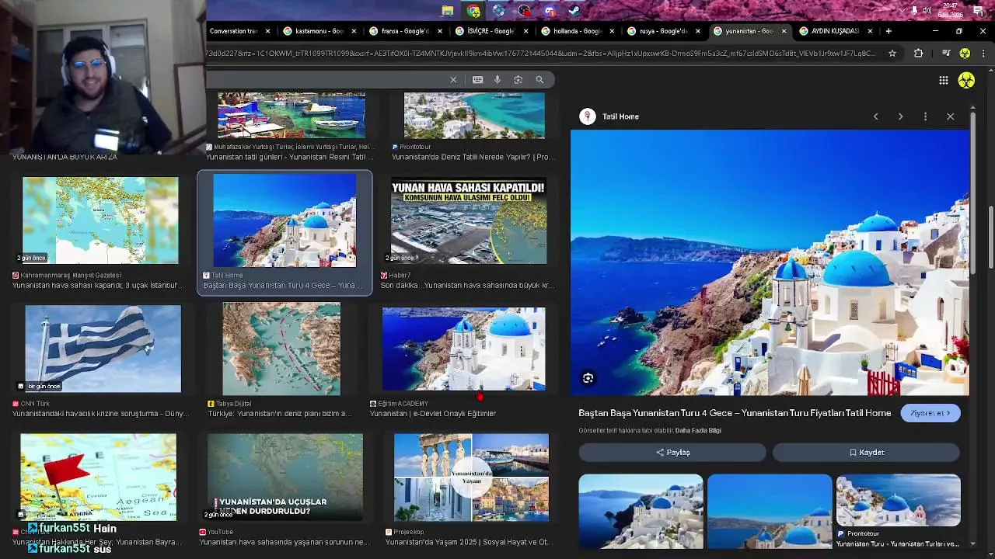The image size is (995, 559).
Task: Go to previous image in preview panel
Action: (875, 116)
